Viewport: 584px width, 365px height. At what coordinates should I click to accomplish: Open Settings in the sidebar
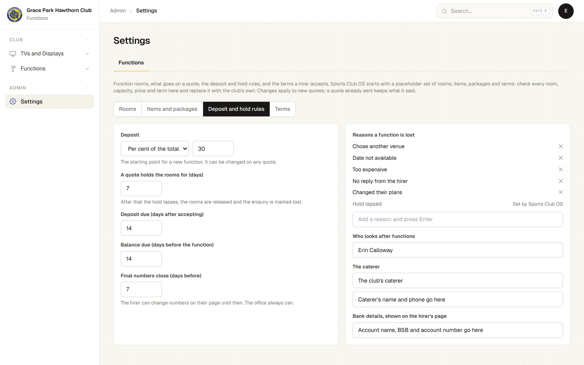tap(50, 101)
